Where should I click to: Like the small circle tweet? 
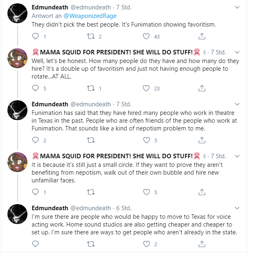146,192
